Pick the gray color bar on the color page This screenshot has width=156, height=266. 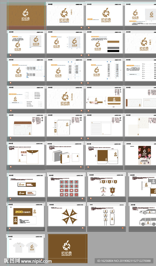click(113, 48)
